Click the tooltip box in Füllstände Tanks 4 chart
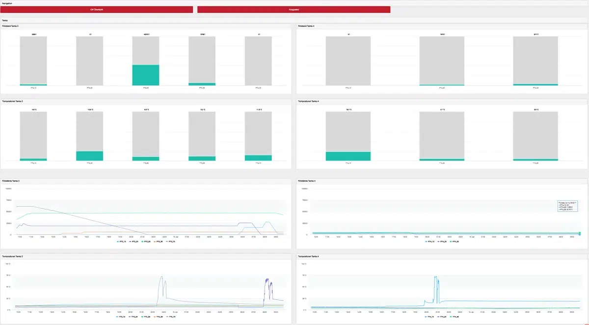589x325 pixels. [567, 206]
